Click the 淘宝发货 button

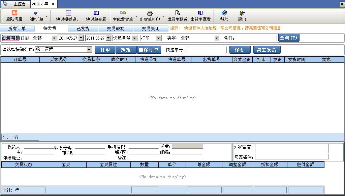[266, 50]
